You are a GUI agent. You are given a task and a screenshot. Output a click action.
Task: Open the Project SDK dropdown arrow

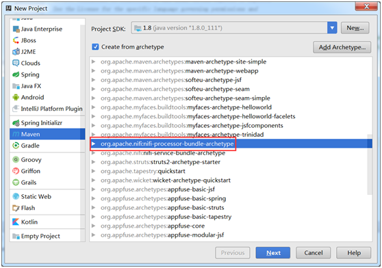click(332, 28)
